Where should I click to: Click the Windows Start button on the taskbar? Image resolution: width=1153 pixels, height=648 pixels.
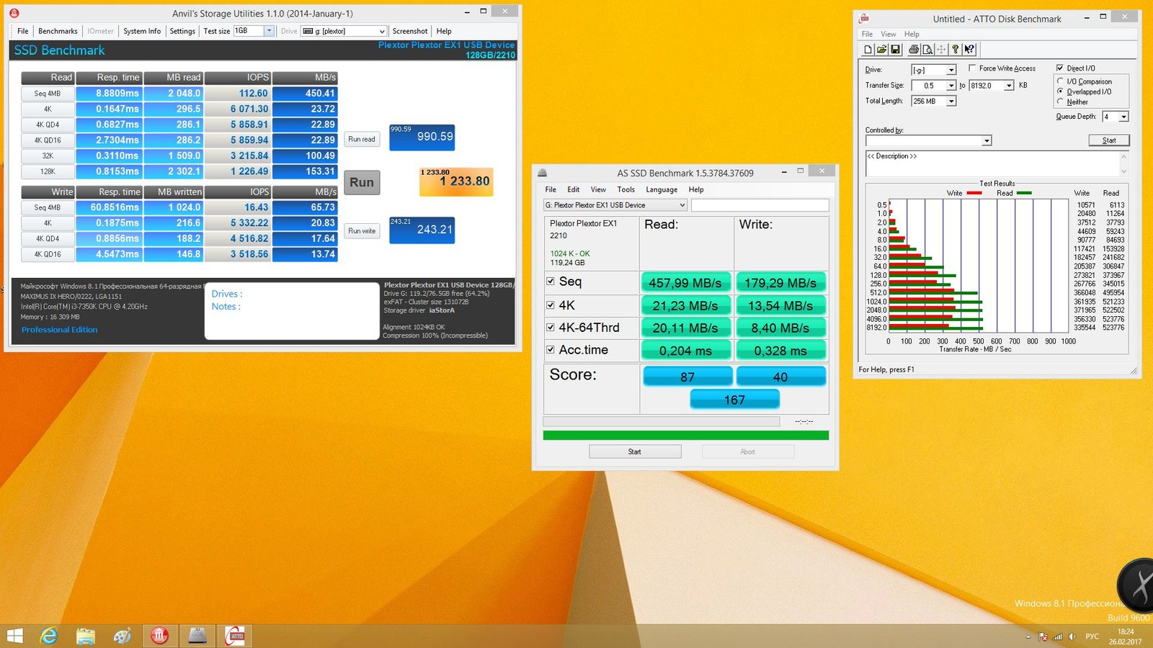point(14,636)
